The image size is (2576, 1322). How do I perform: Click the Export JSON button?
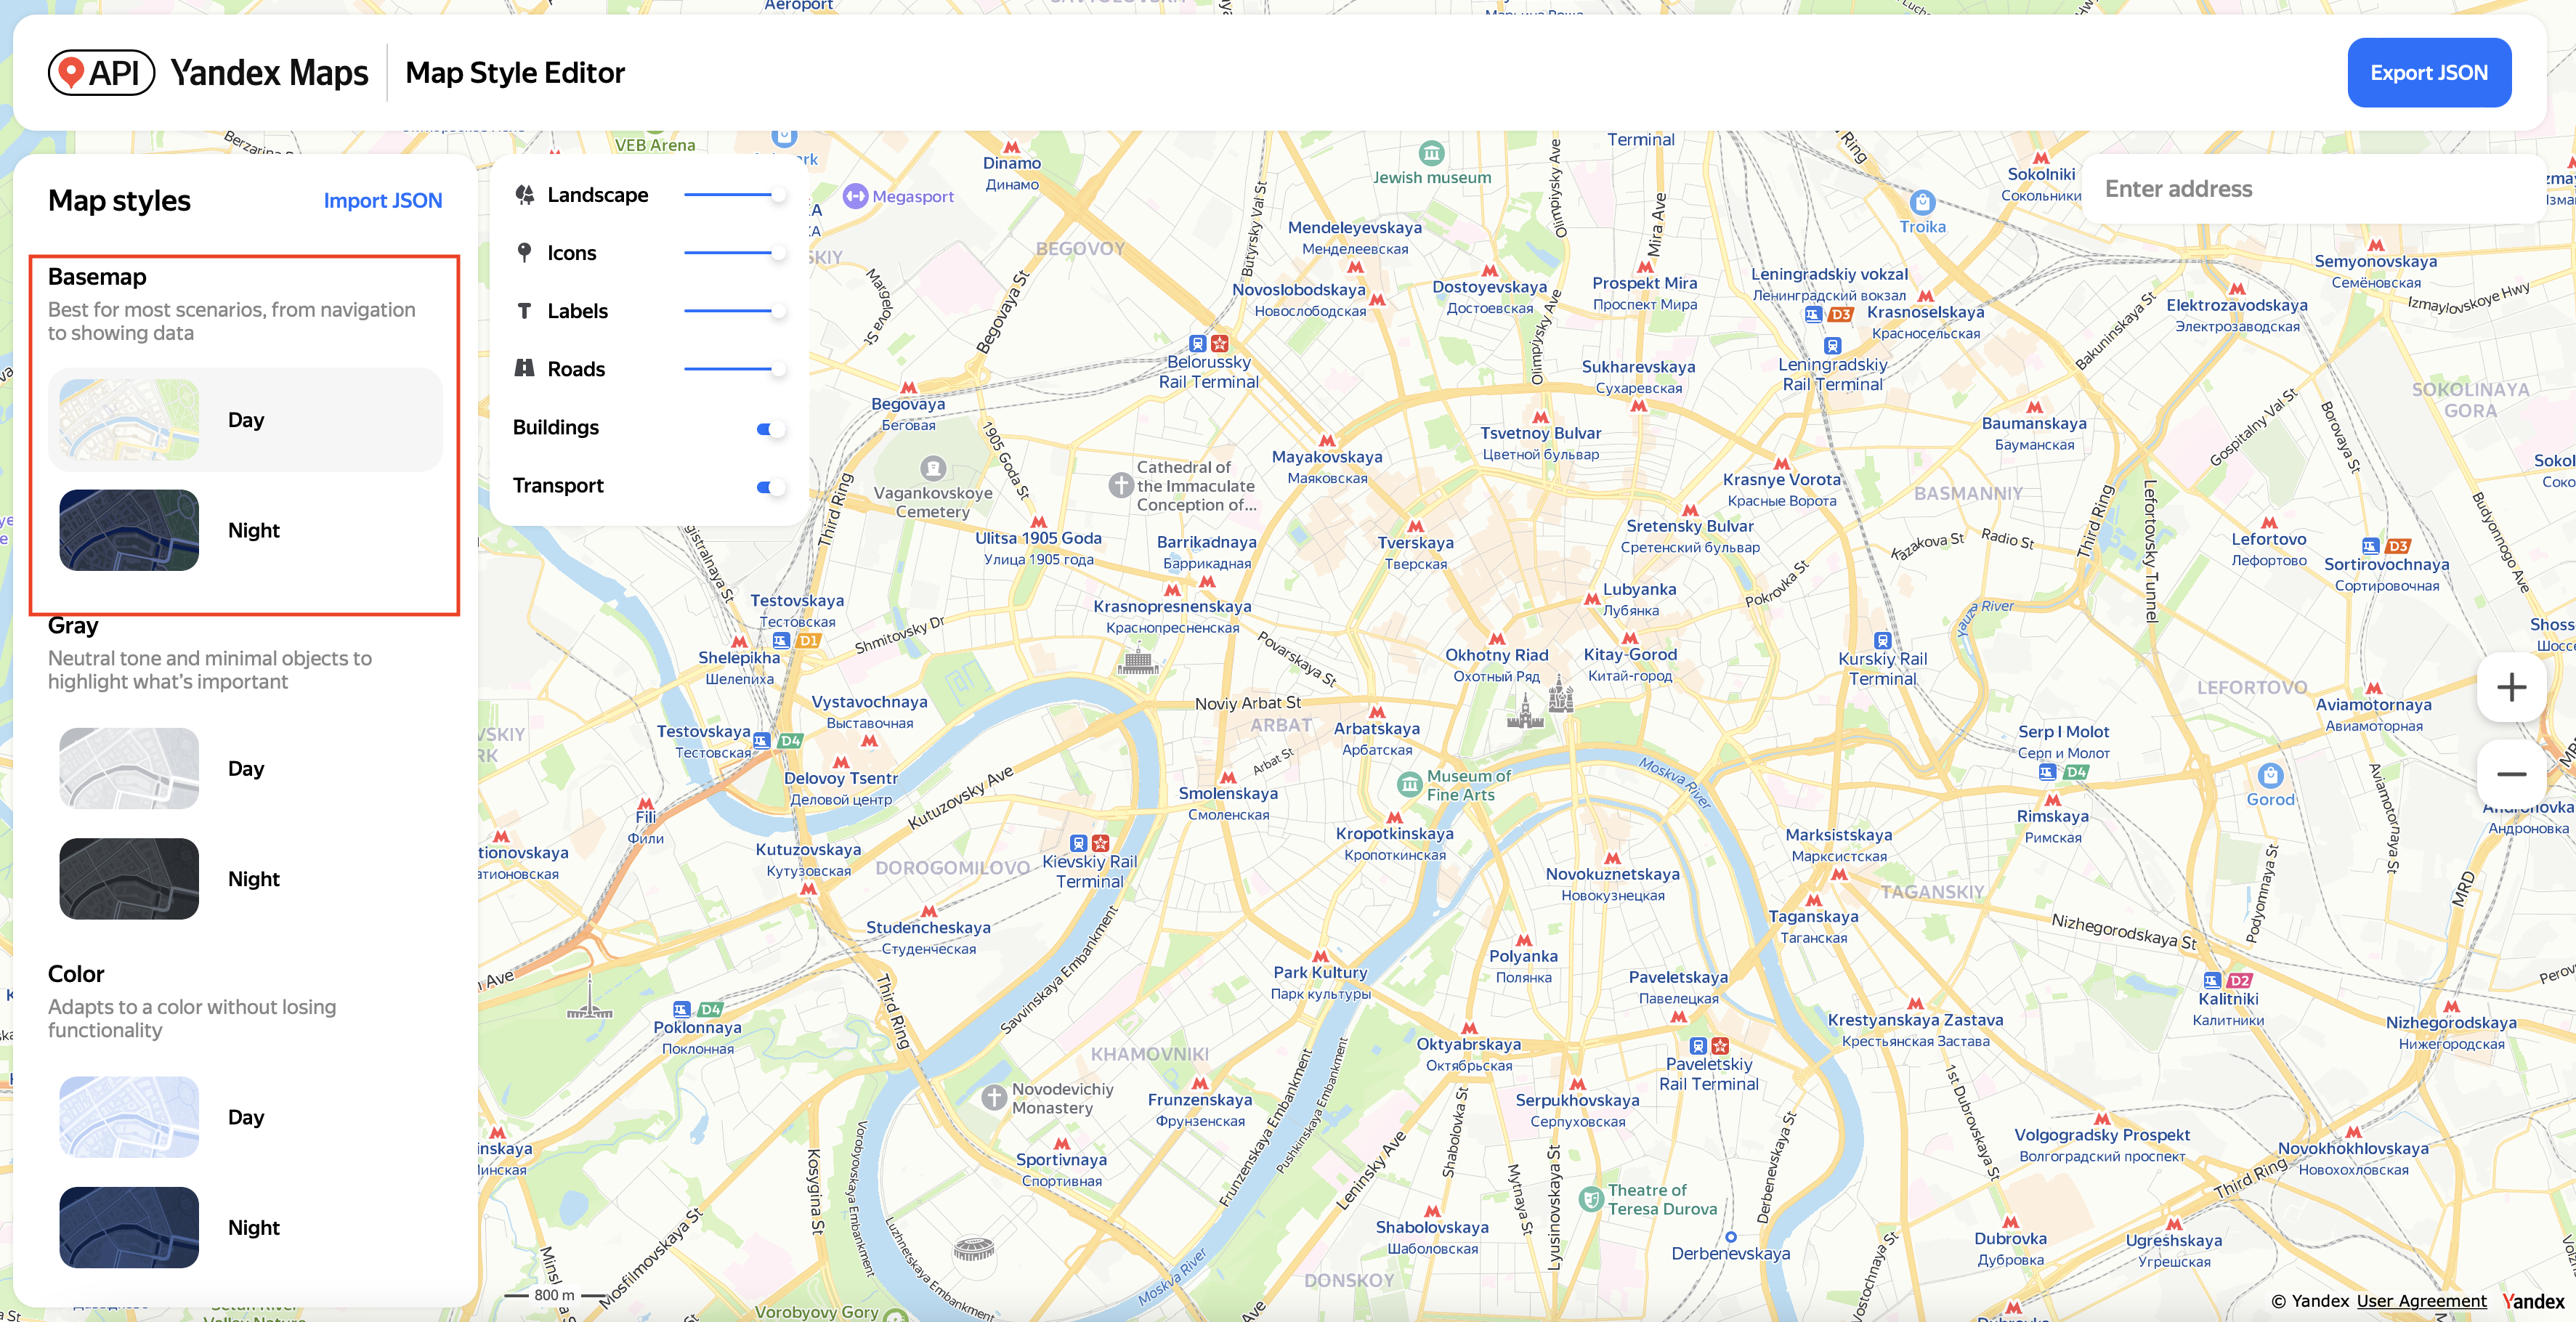[x=2428, y=73]
